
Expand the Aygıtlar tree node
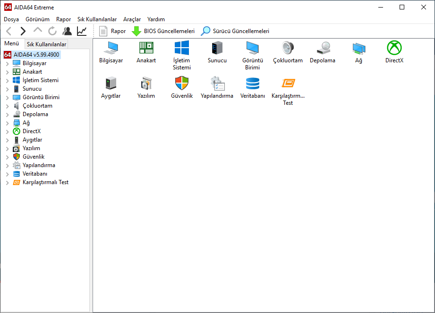[x=8, y=140]
